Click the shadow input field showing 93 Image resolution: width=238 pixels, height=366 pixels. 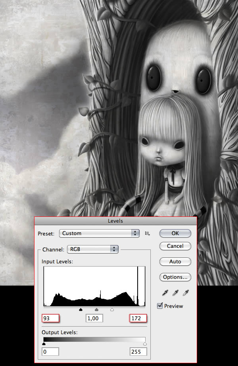pyautogui.click(x=50, y=318)
